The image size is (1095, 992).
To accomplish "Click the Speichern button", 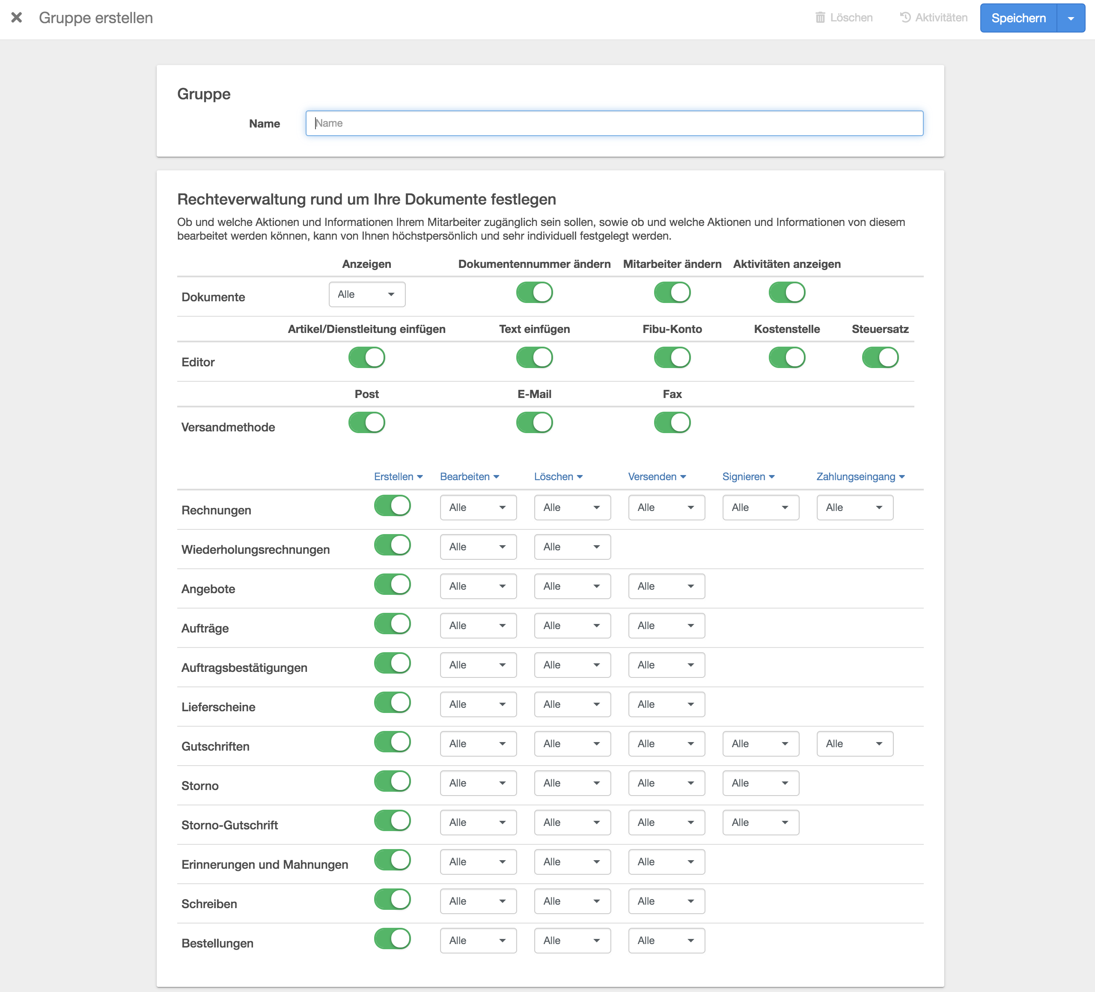I will [x=1018, y=18].
